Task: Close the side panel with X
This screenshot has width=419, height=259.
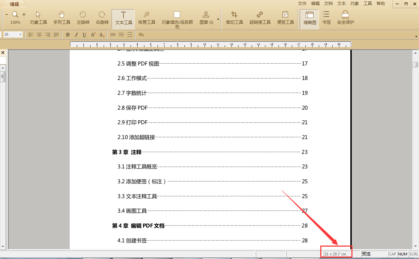Action: (3, 53)
